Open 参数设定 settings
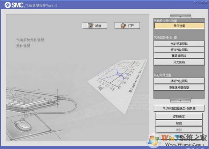 [x=179, y=116]
